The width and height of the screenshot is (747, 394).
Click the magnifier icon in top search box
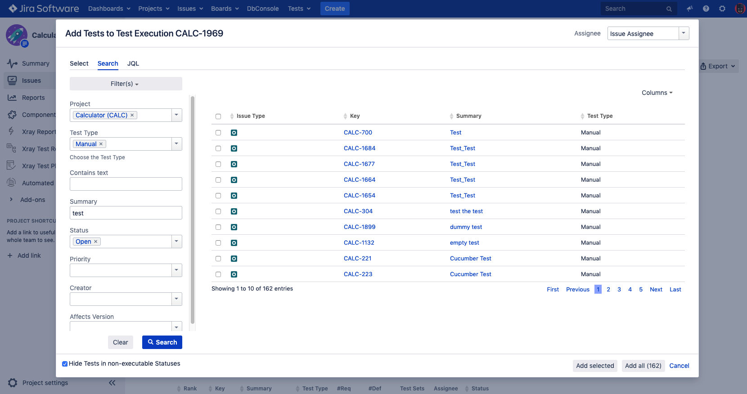[x=669, y=9]
